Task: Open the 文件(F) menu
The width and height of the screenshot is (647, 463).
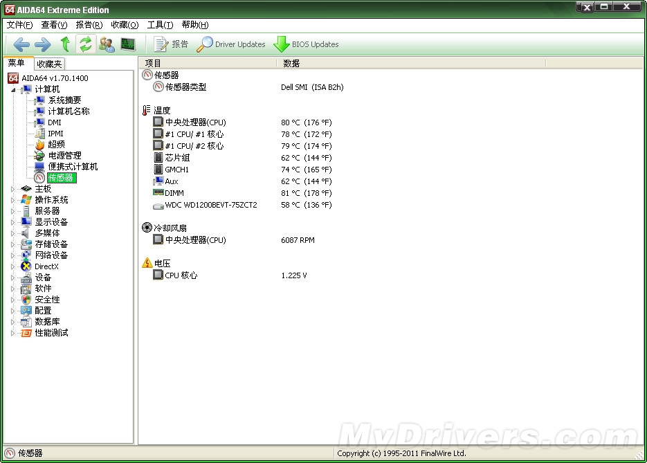Action: [x=19, y=25]
